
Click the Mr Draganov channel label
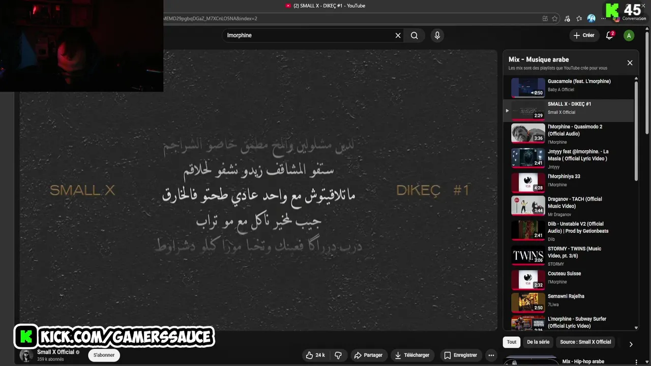[x=559, y=215]
